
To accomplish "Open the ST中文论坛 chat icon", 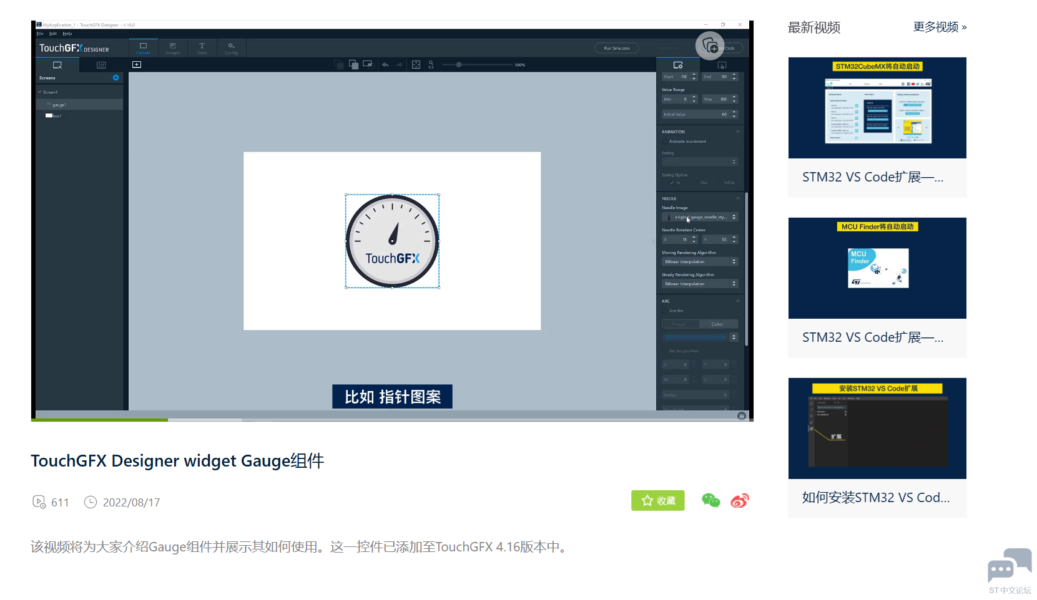I will [1010, 571].
